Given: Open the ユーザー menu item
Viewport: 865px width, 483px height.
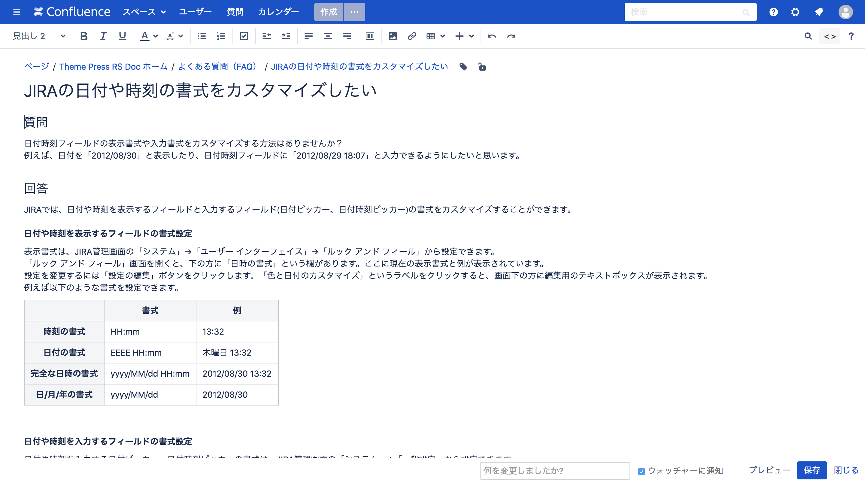Looking at the screenshot, I should (x=195, y=12).
